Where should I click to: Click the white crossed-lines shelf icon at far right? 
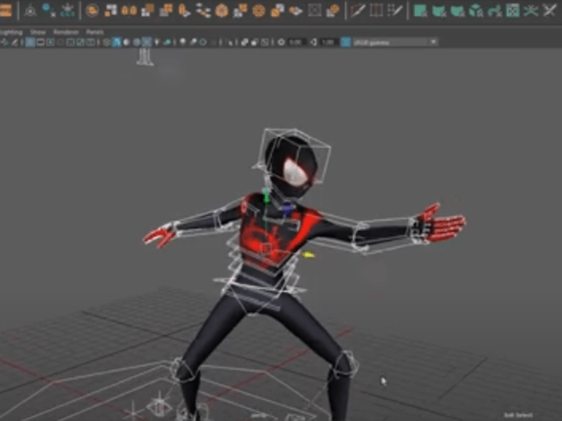click(x=549, y=11)
